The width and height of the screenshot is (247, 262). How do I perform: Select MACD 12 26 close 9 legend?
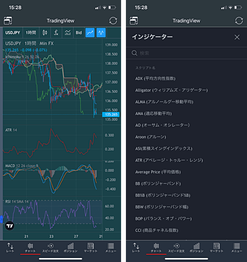click(x=22, y=166)
